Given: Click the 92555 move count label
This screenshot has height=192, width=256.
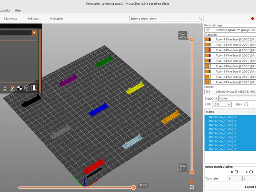Looking at the screenshot, I should [x=143, y=185].
